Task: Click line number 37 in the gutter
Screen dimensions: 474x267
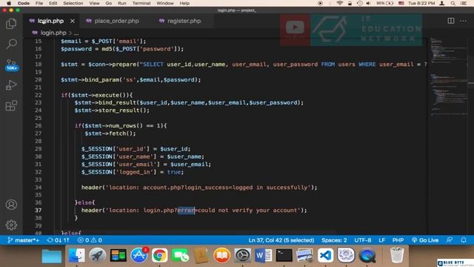Action: [x=38, y=211]
